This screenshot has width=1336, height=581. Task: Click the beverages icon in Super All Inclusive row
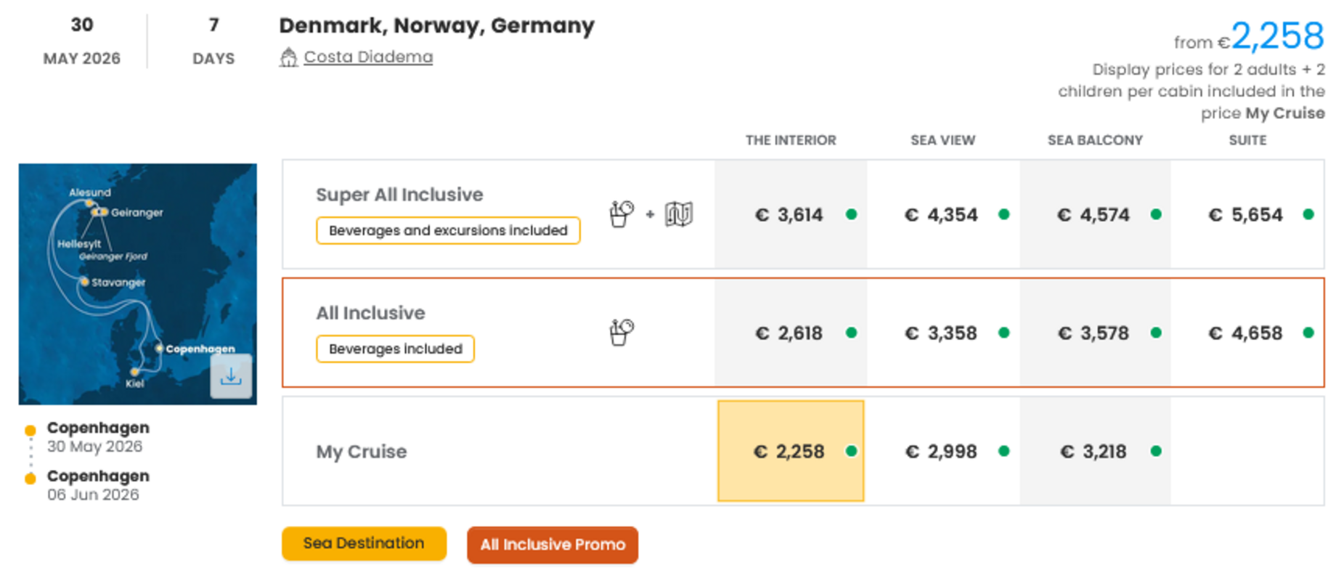coord(622,214)
